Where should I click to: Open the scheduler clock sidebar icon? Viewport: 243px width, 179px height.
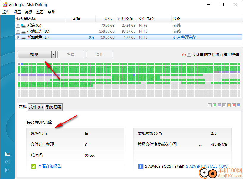8,162
